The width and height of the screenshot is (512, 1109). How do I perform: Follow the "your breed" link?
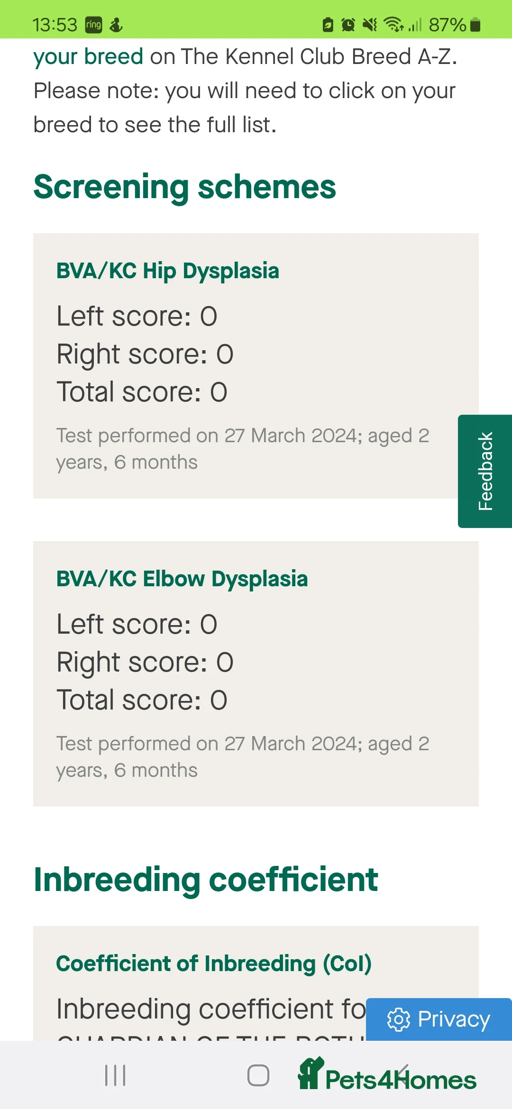[88, 57]
